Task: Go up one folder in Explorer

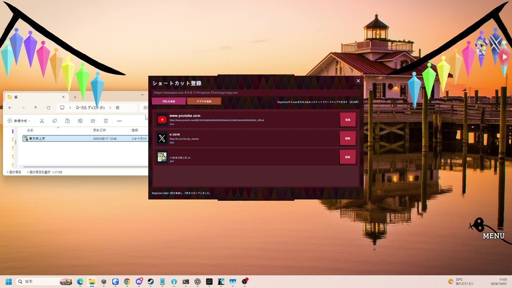Action: point(35,107)
